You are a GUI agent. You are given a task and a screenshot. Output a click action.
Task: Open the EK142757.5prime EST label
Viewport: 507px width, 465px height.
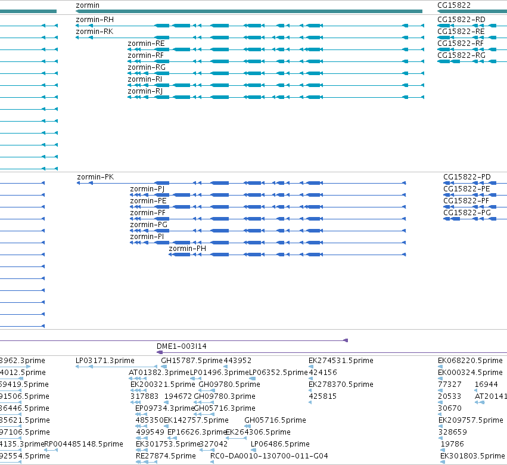pos(196,420)
